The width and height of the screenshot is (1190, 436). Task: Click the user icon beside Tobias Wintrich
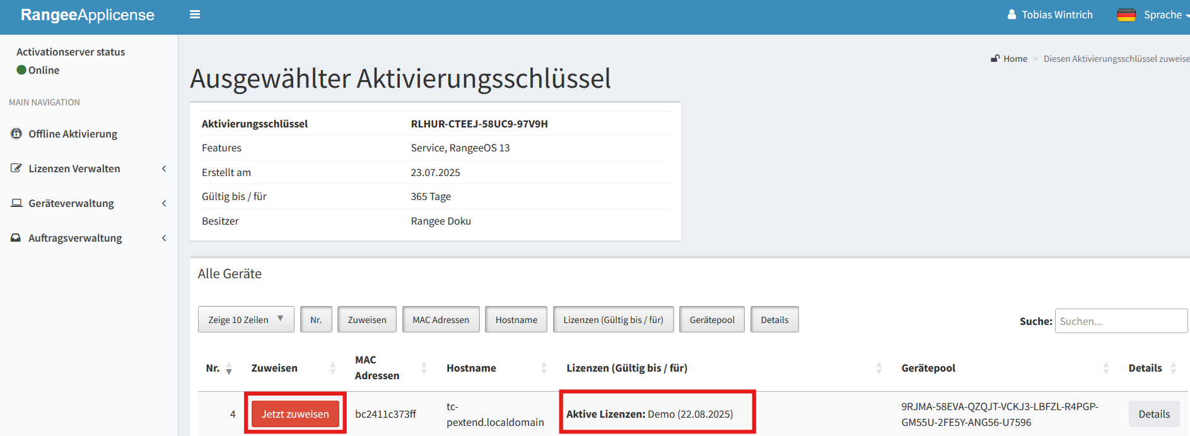(1012, 15)
